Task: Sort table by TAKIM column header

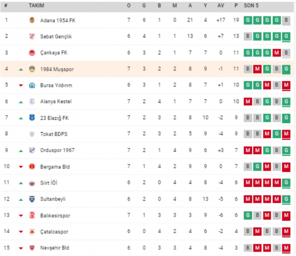Action: point(36,6)
